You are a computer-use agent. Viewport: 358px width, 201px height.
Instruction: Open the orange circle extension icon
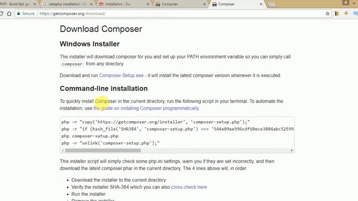(x=346, y=13)
